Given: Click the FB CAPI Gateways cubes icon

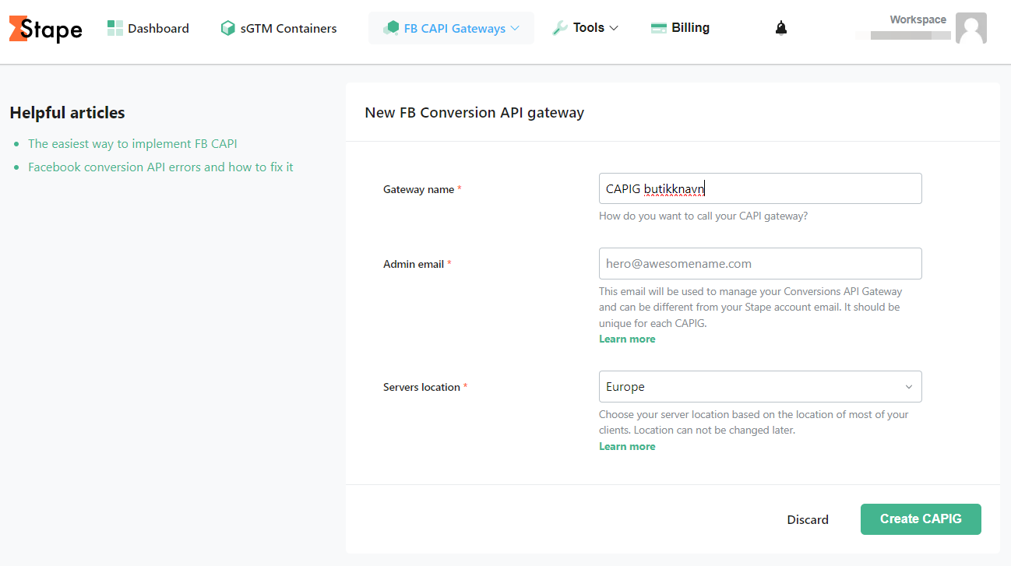Looking at the screenshot, I should pos(391,28).
